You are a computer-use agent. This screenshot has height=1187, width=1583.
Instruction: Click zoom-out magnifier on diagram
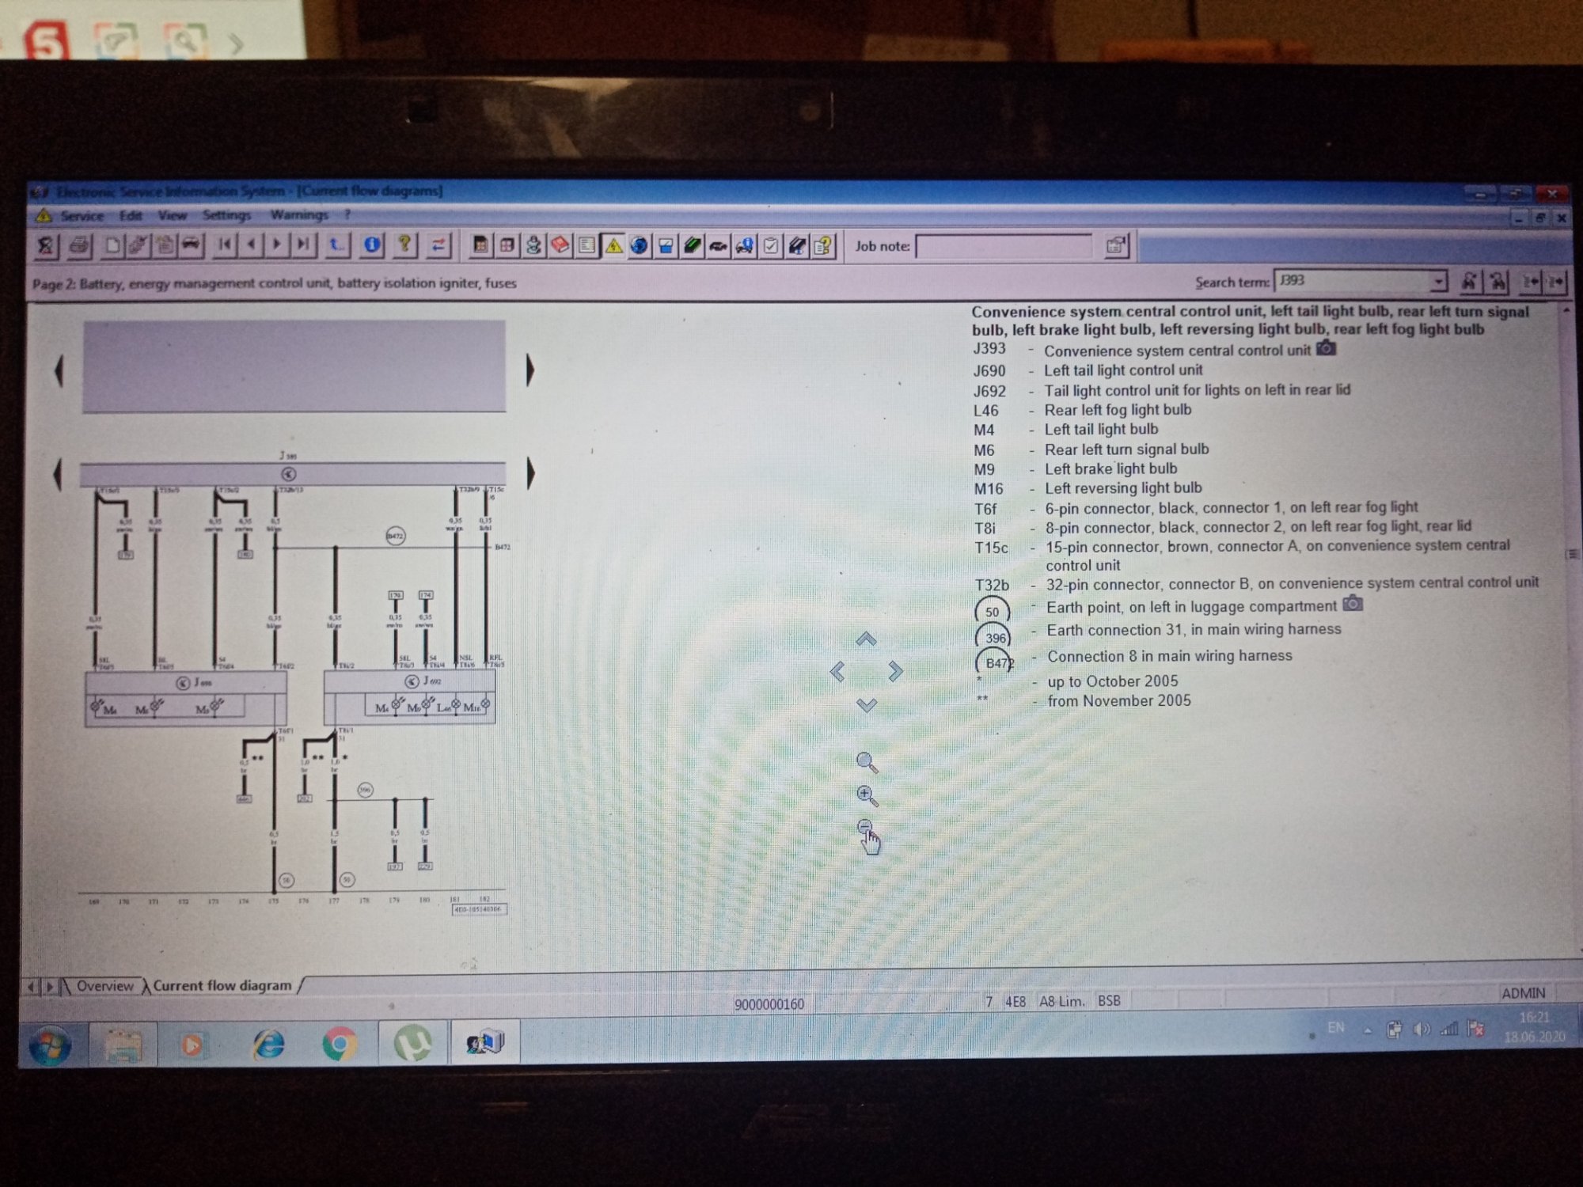pyautogui.click(x=864, y=827)
